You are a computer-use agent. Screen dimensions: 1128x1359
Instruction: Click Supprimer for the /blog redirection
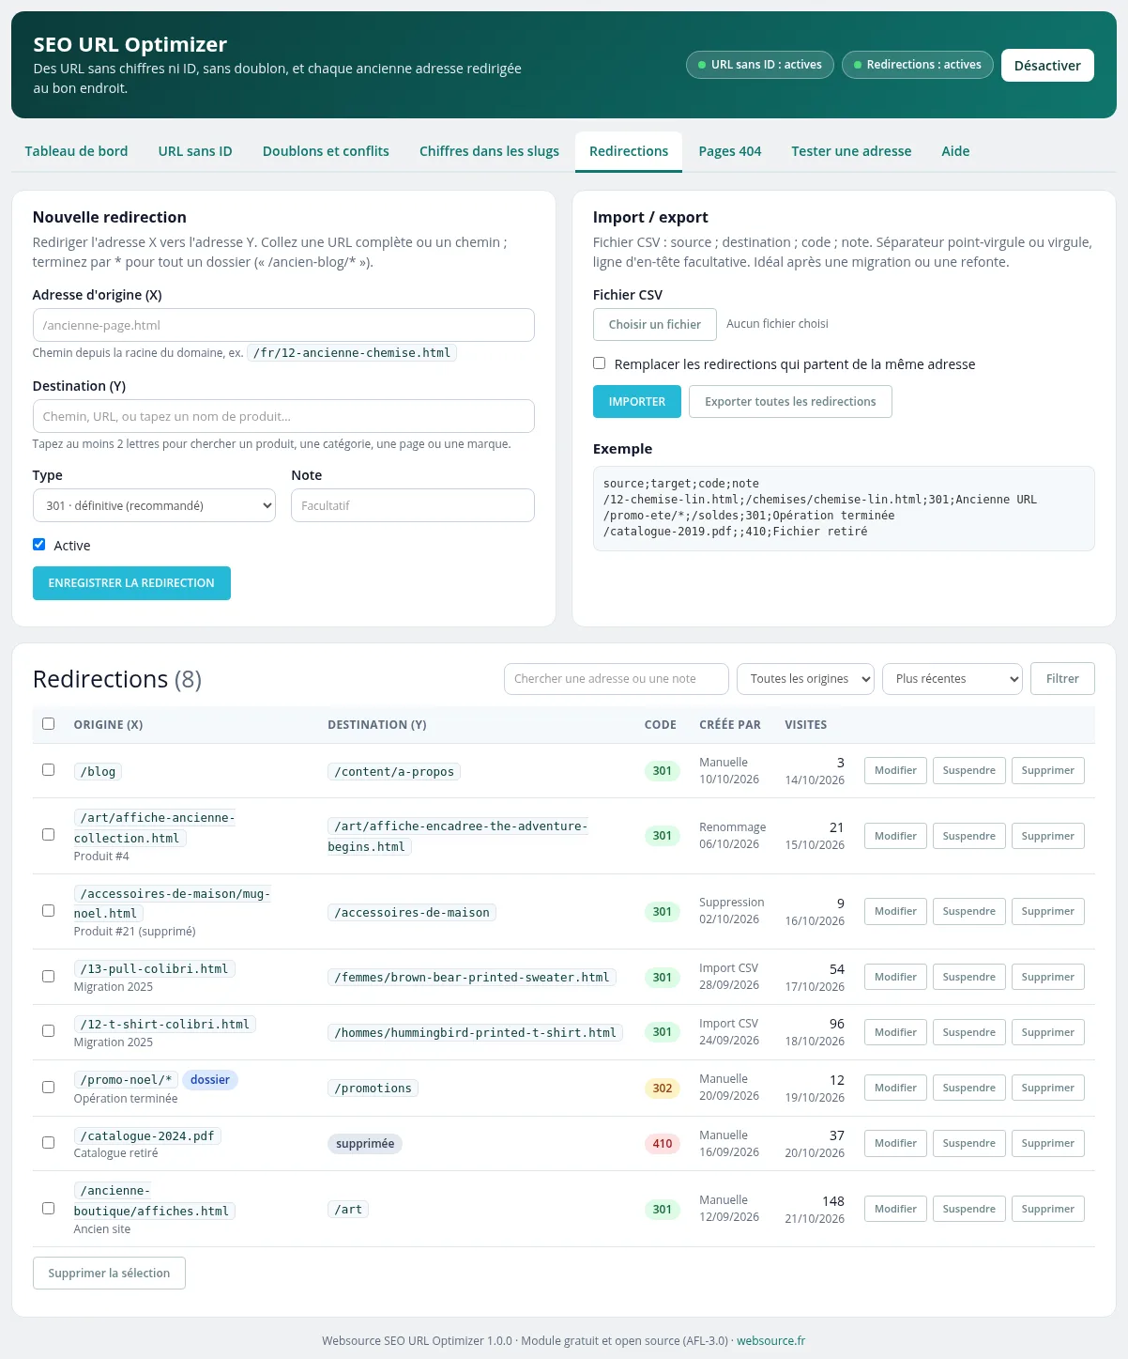(x=1047, y=771)
